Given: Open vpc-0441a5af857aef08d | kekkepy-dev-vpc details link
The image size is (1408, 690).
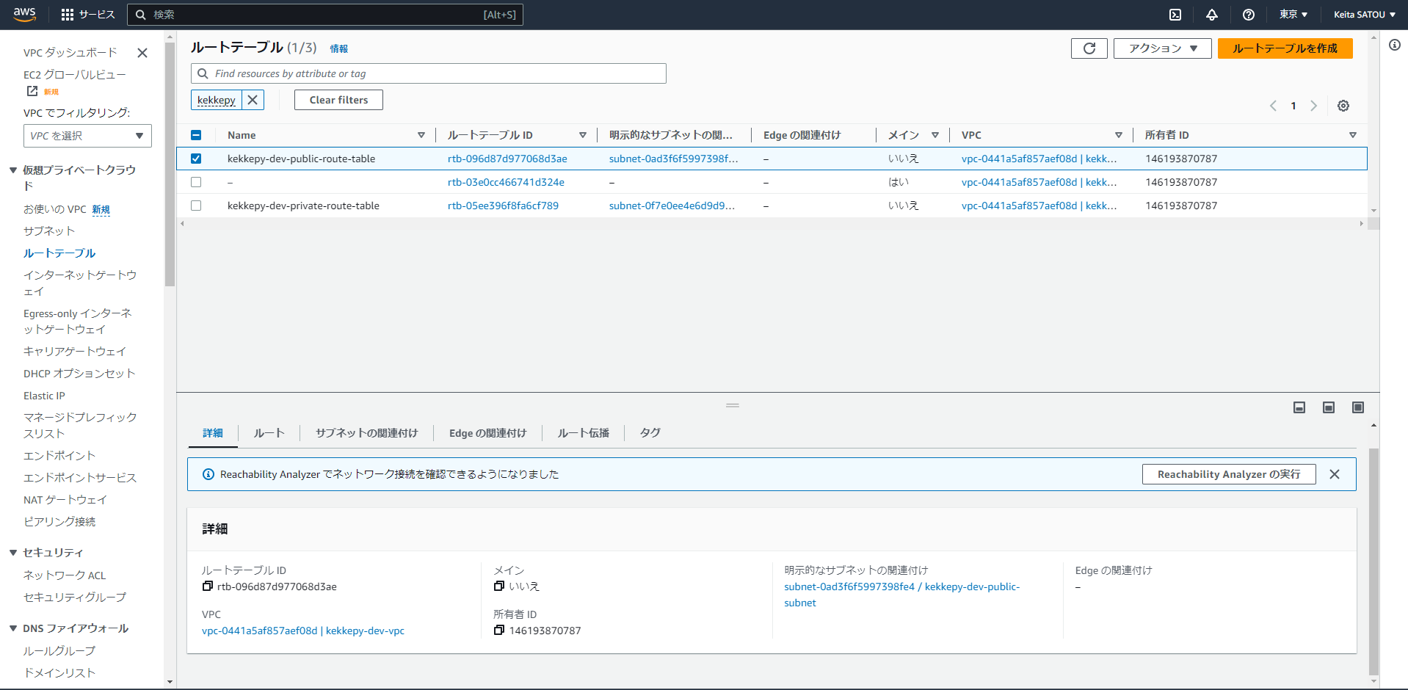Looking at the screenshot, I should pos(303,631).
